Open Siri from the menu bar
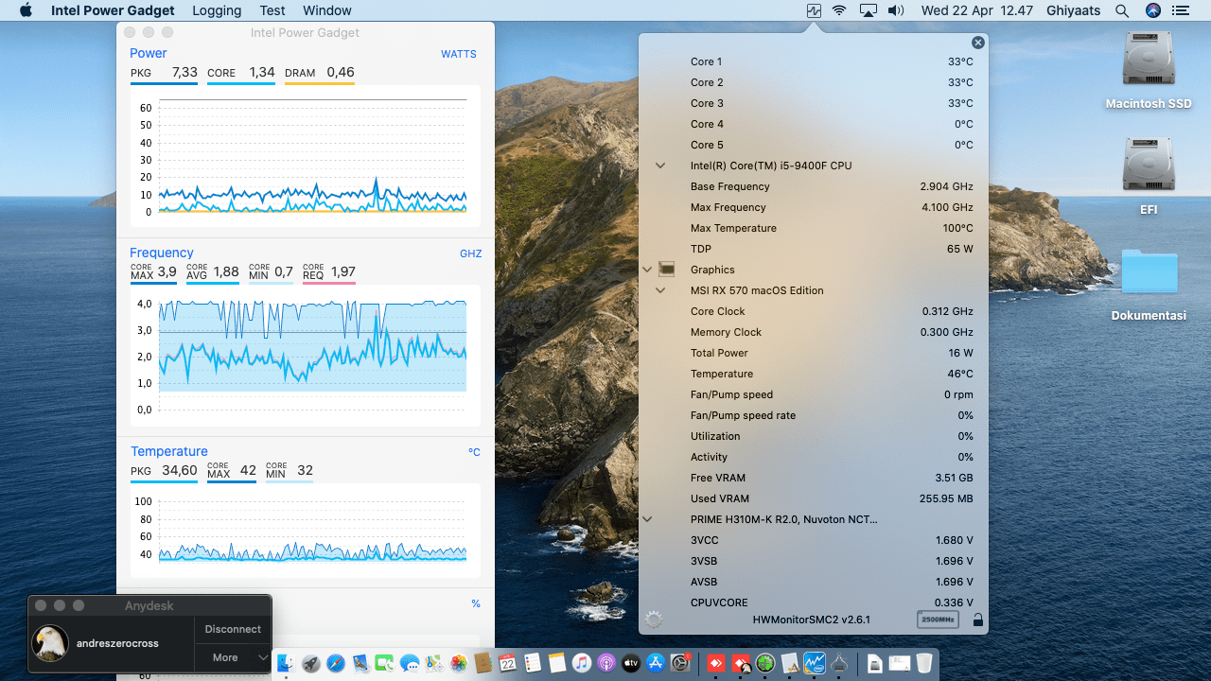The height and width of the screenshot is (681, 1211). pos(1152,11)
